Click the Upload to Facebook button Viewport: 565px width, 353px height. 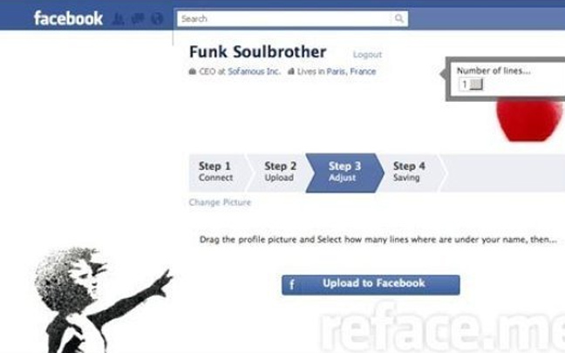[371, 285]
